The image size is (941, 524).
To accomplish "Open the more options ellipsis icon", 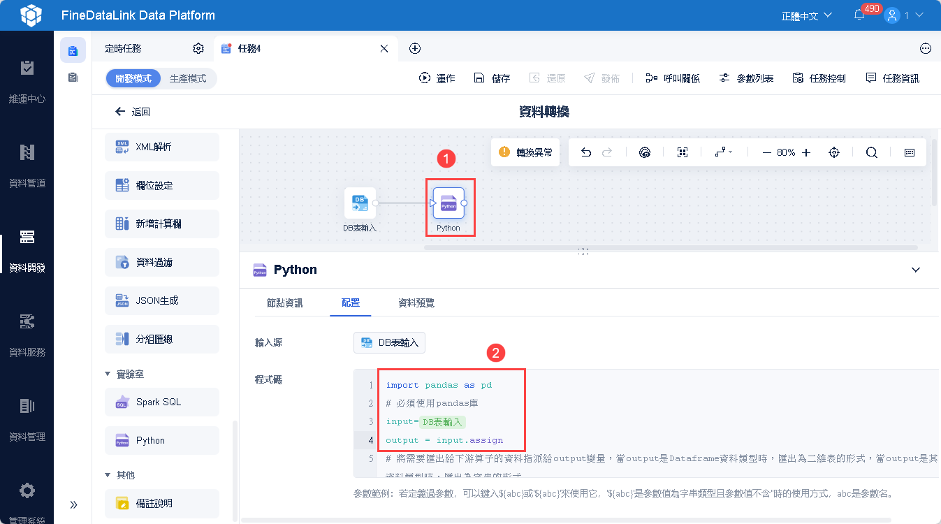I will (x=926, y=49).
